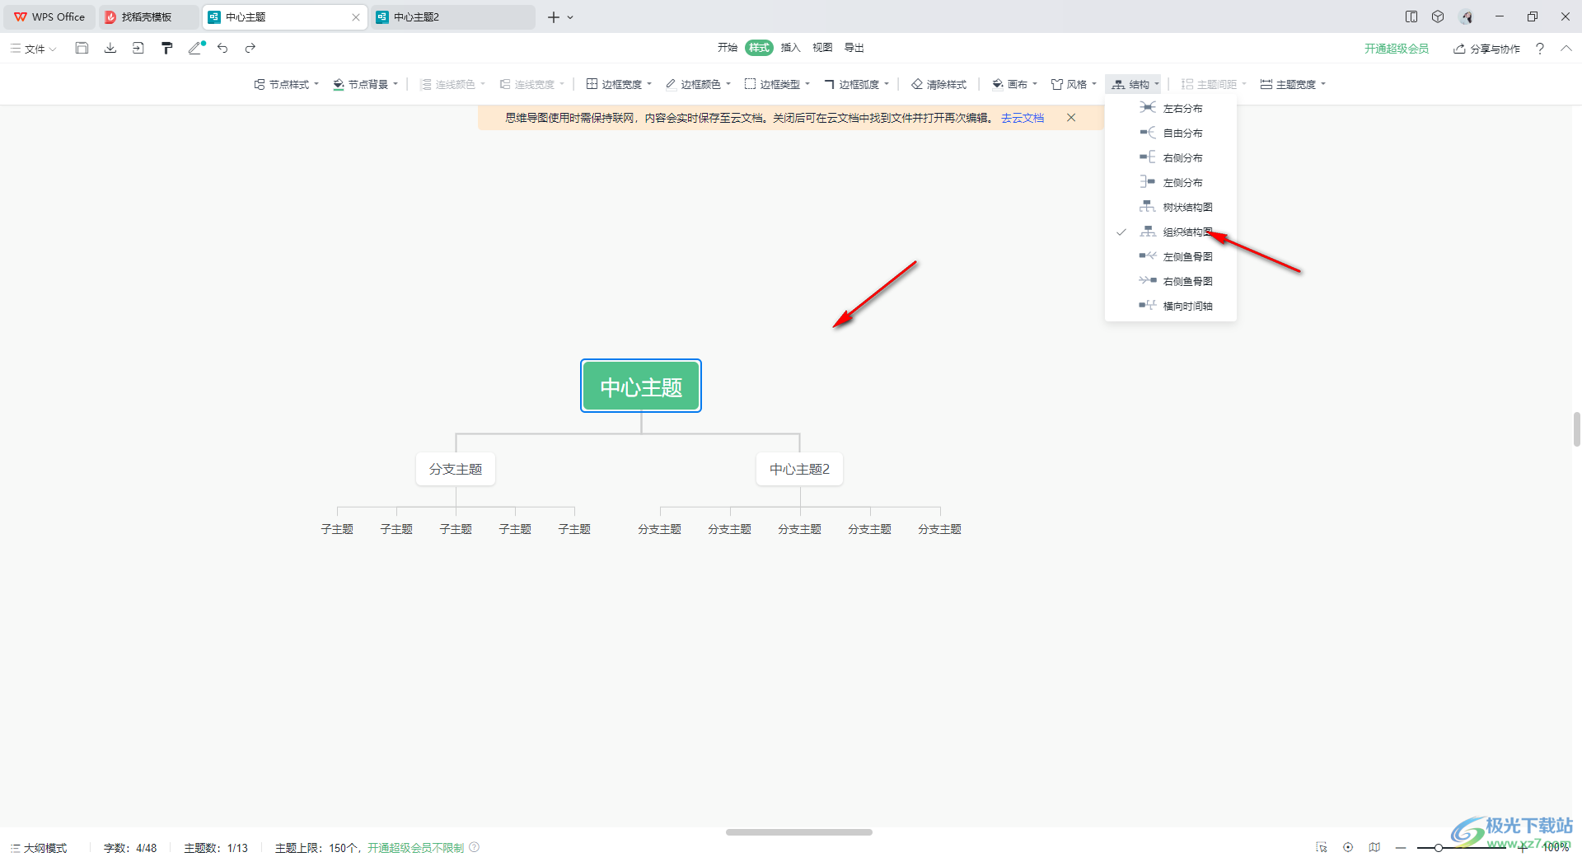Switch to the 插入 ribbon tab
The height and width of the screenshot is (857, 1582).
pos(790,48)
